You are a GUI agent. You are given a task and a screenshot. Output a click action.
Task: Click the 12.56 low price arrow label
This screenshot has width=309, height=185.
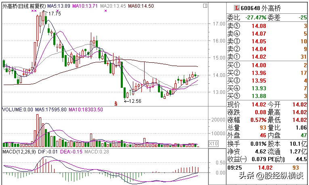click(x=133, y=101)
